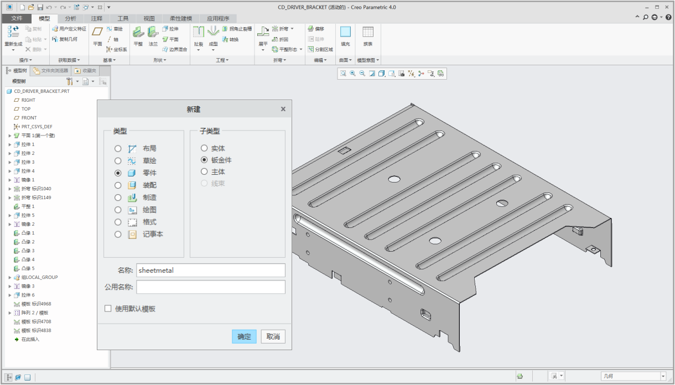Click the Refit zoom icon
The image size is (675, 385).
[x=343, y=74]
